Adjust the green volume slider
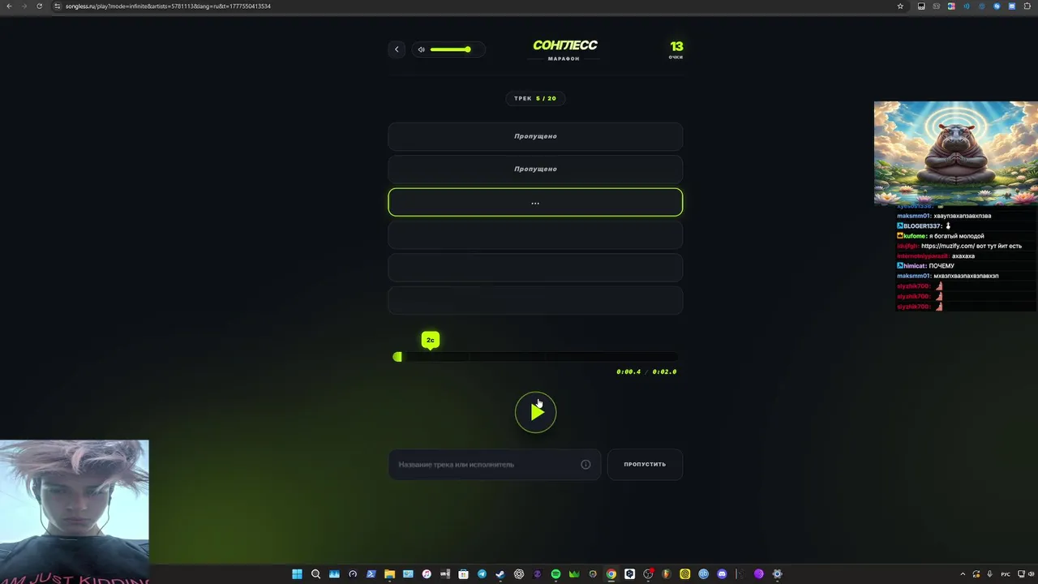Screen dimensions: 1038x584 click(451, 49)
